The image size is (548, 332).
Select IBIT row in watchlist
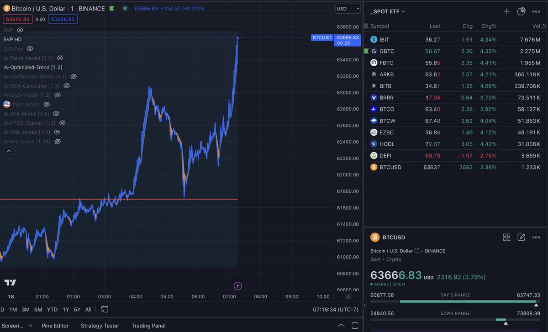pos(455,40)
